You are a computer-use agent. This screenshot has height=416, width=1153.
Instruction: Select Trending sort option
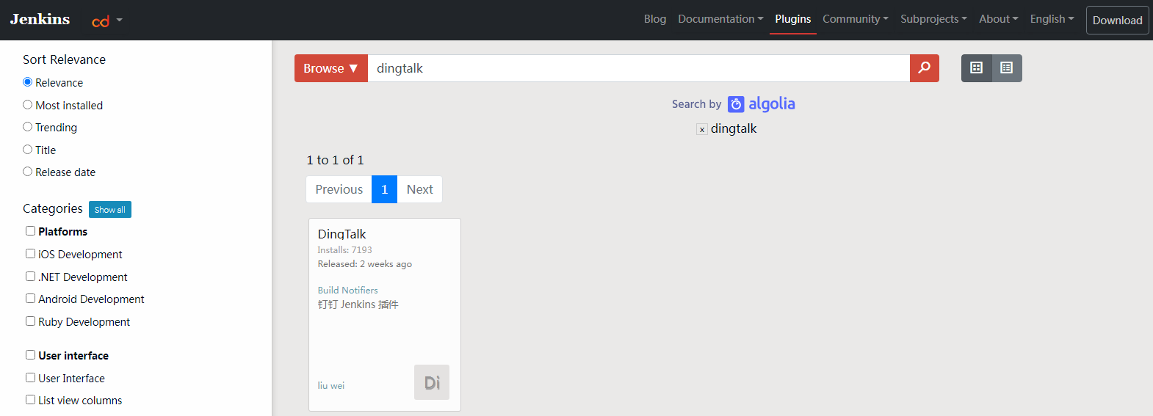28,127
